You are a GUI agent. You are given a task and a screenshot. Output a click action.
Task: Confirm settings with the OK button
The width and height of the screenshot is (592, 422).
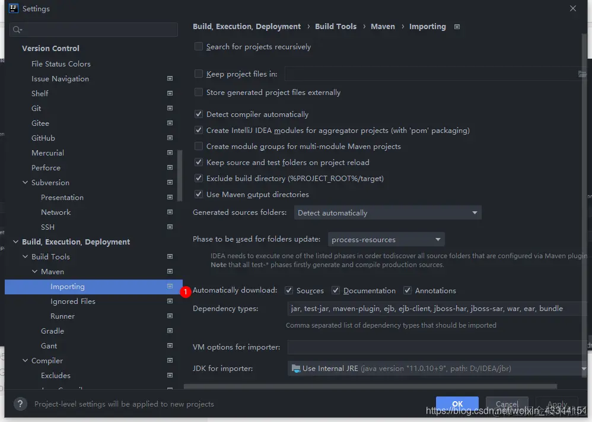(457, 404)
